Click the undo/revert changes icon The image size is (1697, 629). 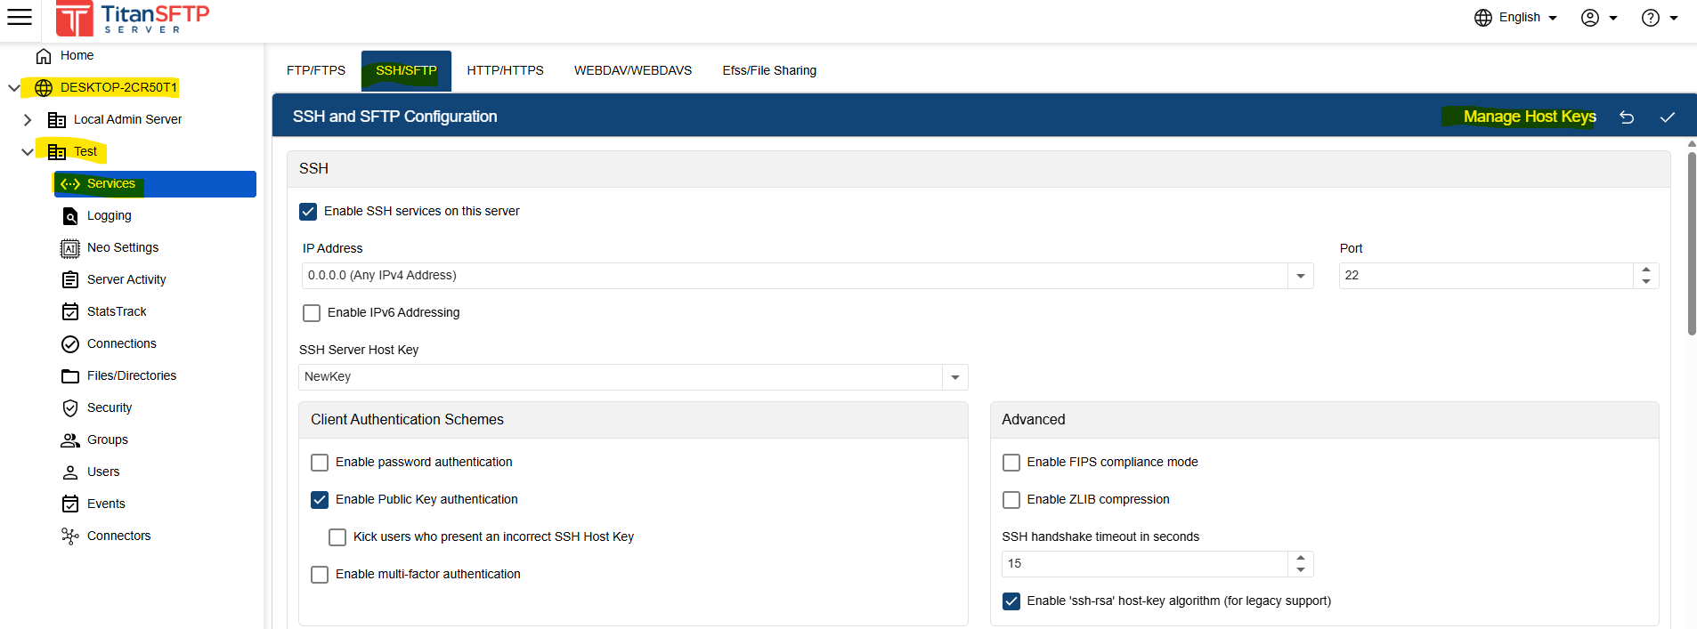[1627, 117]
